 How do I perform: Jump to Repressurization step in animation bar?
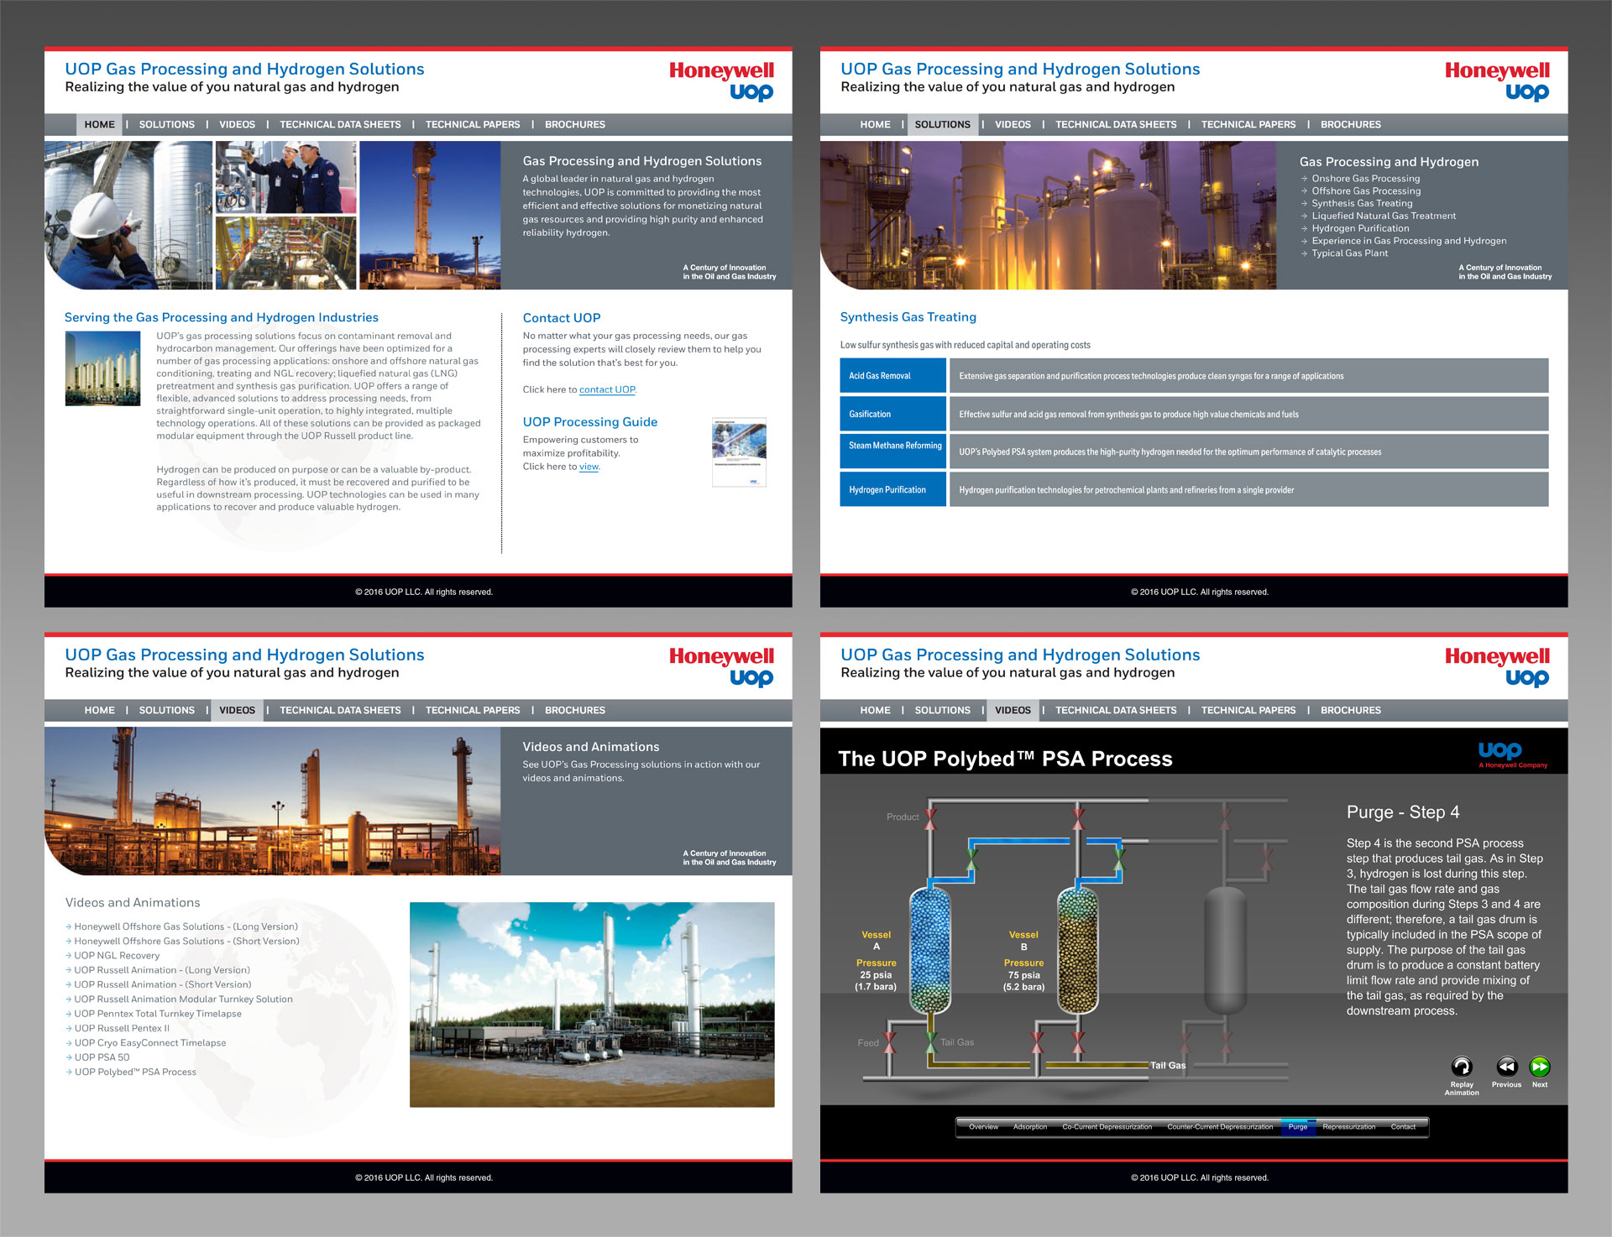tap(1348, 1127)
